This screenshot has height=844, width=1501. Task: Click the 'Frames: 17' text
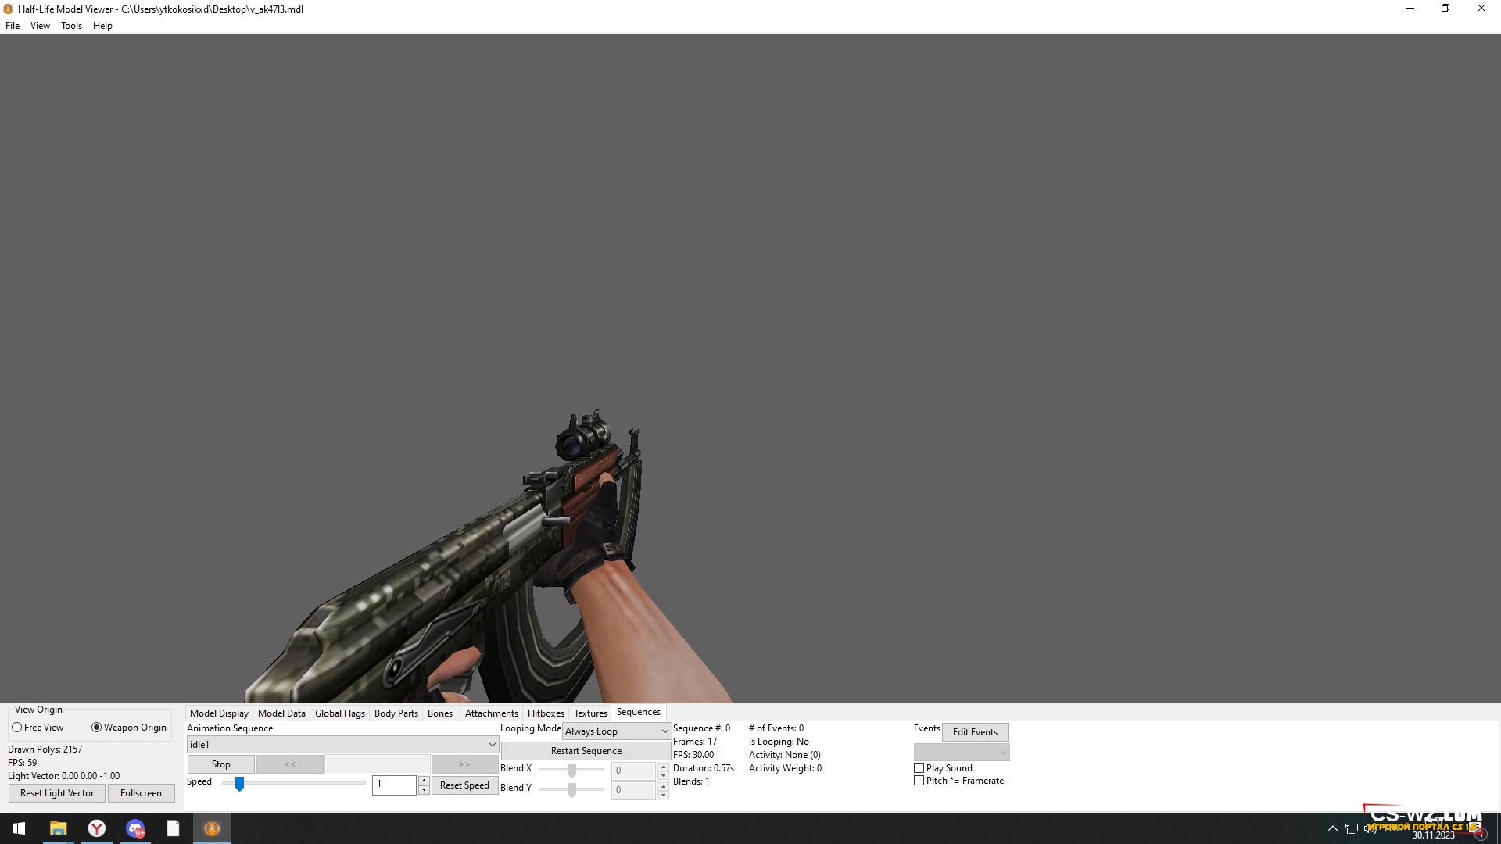click(695, 742)
